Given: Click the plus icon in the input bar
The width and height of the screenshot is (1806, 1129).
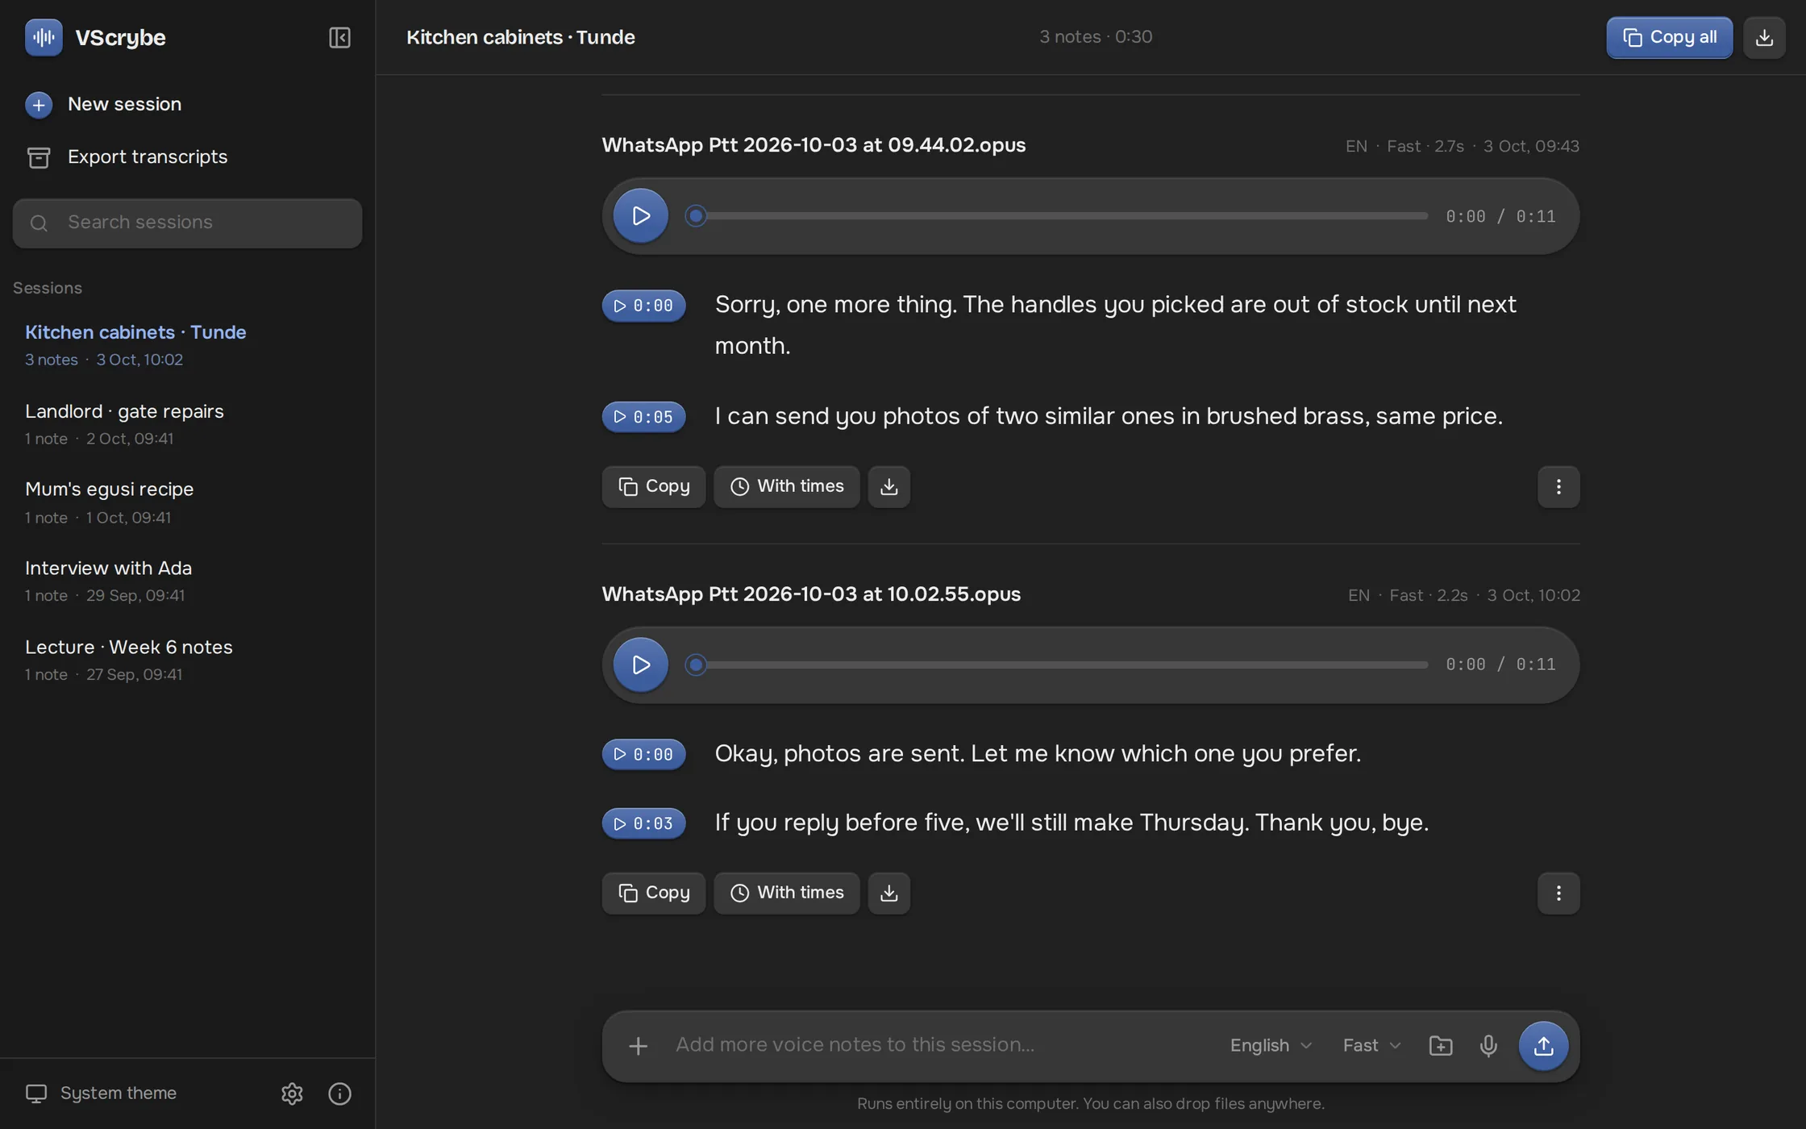Looking at the screenshot, I should (x=638, y=1046).
